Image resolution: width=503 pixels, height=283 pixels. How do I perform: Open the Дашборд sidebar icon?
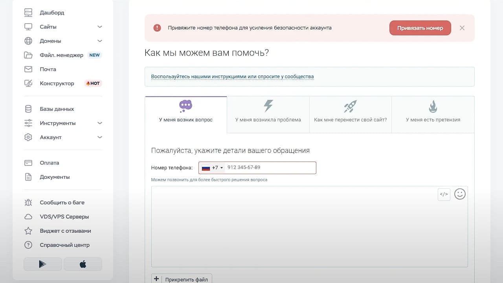(28, 13)
